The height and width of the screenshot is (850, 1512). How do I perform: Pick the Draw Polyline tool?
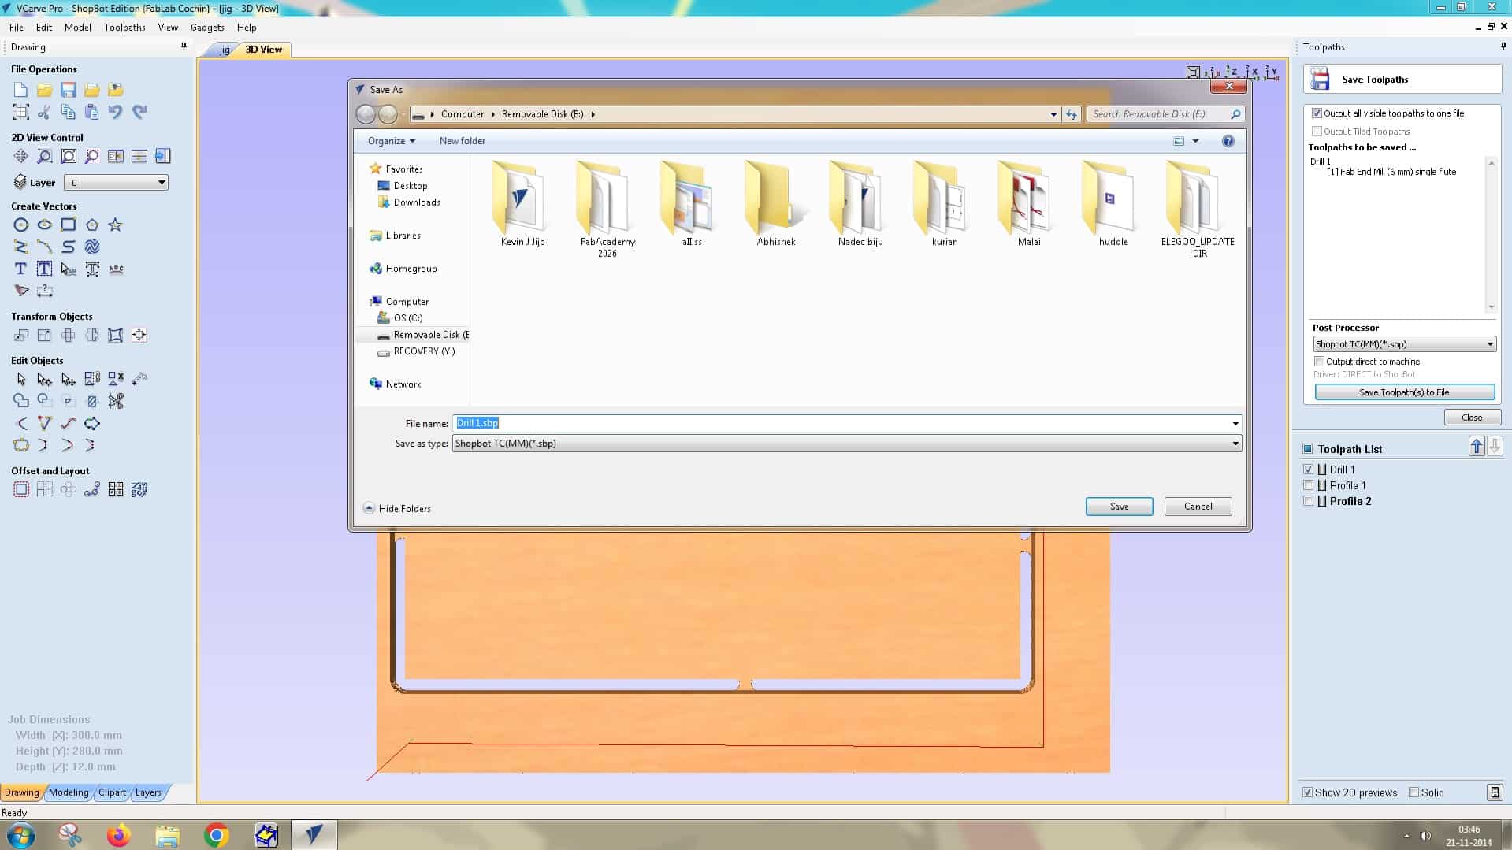click(21, 247)
